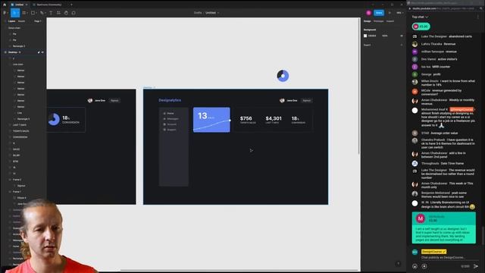Screen dimensions: 485x273
Task: Hide the Desktop - 3 layer
Action: [42, 52]
